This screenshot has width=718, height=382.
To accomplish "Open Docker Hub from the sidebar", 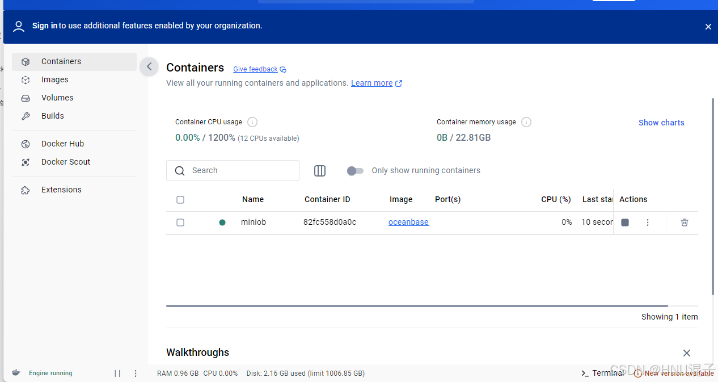I will (x=64, y=144).
